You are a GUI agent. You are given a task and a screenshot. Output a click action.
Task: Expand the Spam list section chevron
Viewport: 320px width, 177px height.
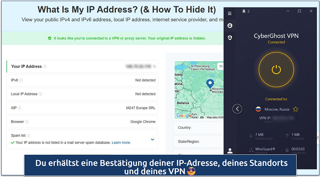[152, 139]
